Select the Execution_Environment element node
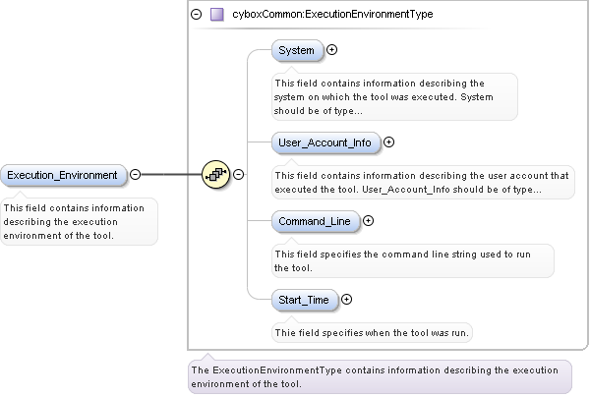The width and height of the screenshot is (590, 397). pyautogui.click(x=63, y=175)
